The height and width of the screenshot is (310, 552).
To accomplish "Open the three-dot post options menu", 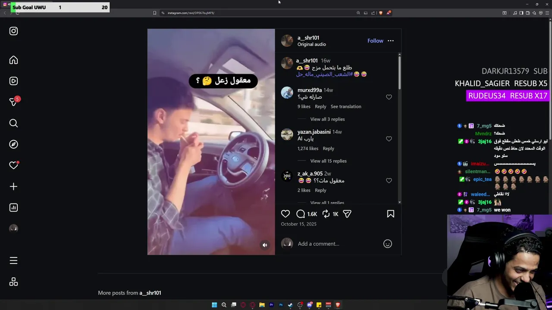I will (x=391, y=41).
